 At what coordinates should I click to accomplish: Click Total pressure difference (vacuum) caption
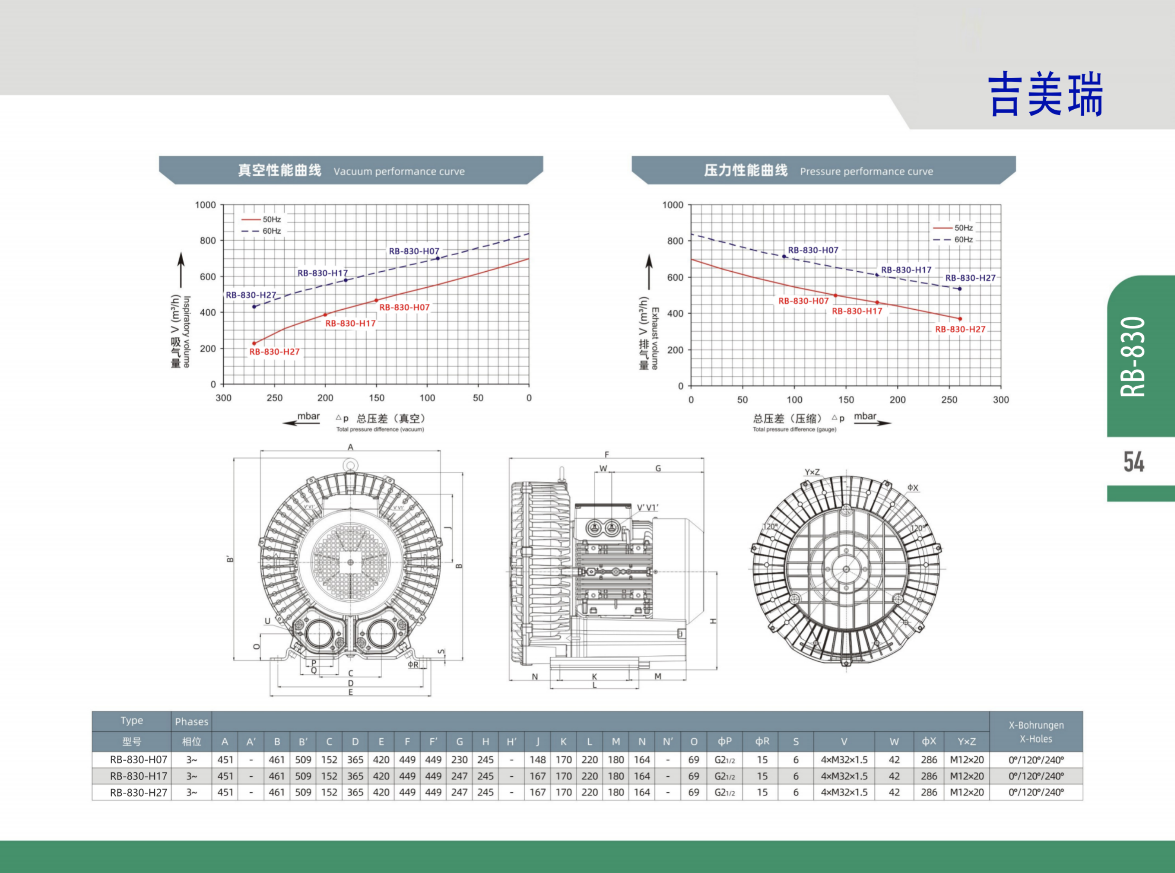click(x=380, y=429)
